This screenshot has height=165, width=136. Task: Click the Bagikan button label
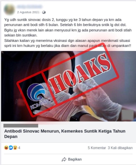(75, 159)
